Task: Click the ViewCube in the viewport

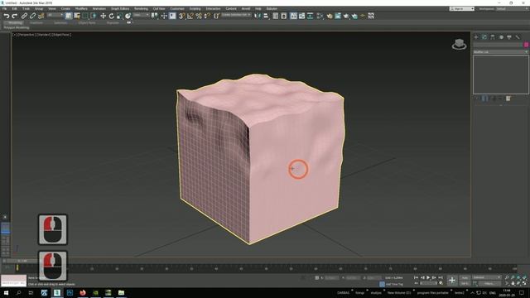Action: click(459, 44)
